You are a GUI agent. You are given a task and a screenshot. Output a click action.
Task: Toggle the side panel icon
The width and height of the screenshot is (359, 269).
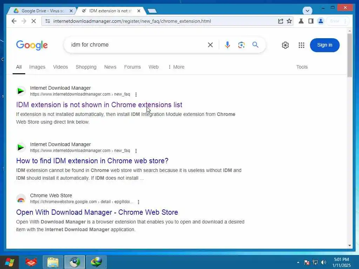tap(311, 21)
